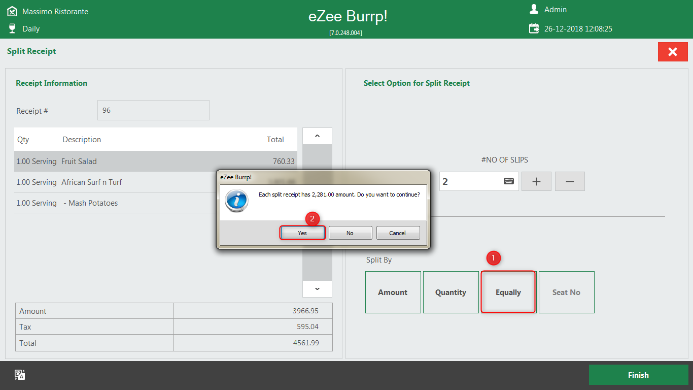The image size is (693, 390).
Task: Click the Qty column header
Action: click(23, 140)
